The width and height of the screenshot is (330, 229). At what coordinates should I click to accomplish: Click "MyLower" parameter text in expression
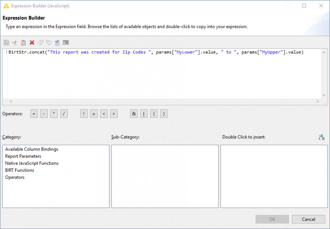click(x=186, y=52)
